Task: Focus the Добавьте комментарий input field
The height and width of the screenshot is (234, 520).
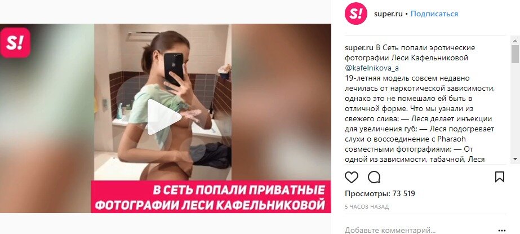Action: pyautogui.click(x=420, y=229)
